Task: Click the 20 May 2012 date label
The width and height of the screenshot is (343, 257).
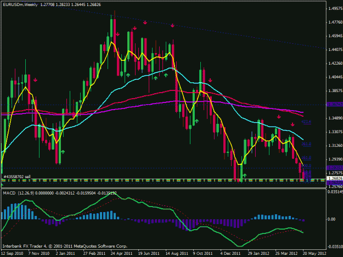Action: click(x=314, y=253)
